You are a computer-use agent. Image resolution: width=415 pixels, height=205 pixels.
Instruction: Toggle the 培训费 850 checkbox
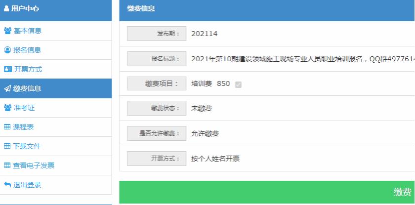pos(238,84)
